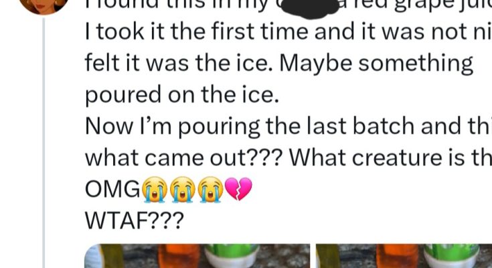
Task: Click the second crying face emoji
Action: point(183,190)
